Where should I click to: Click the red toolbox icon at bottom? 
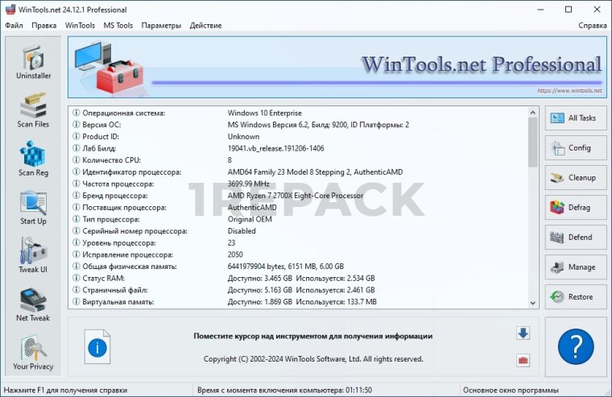(x=523, y=360)
